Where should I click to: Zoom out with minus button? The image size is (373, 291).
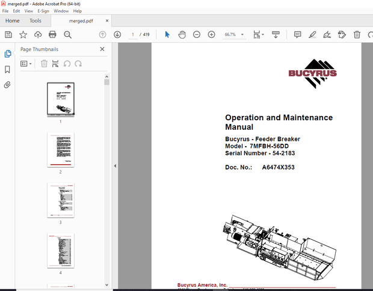197,35
